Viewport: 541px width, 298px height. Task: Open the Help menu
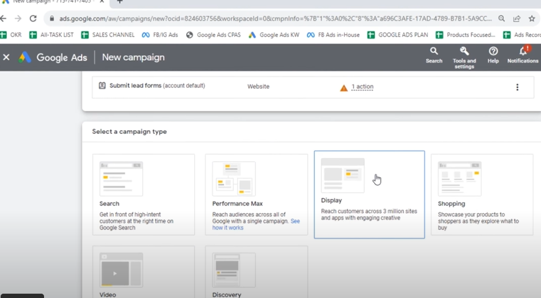(493, 55)
